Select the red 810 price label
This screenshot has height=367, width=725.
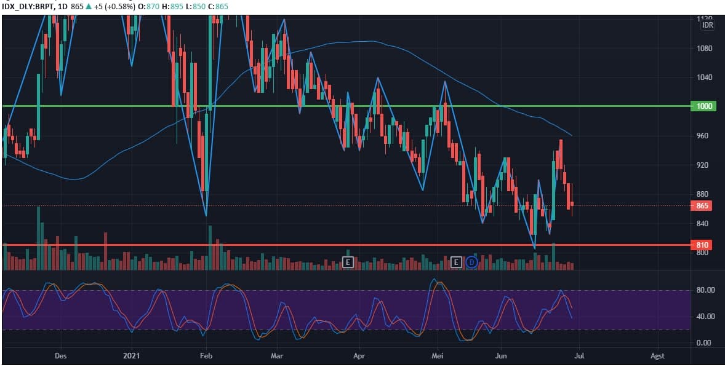703,243
